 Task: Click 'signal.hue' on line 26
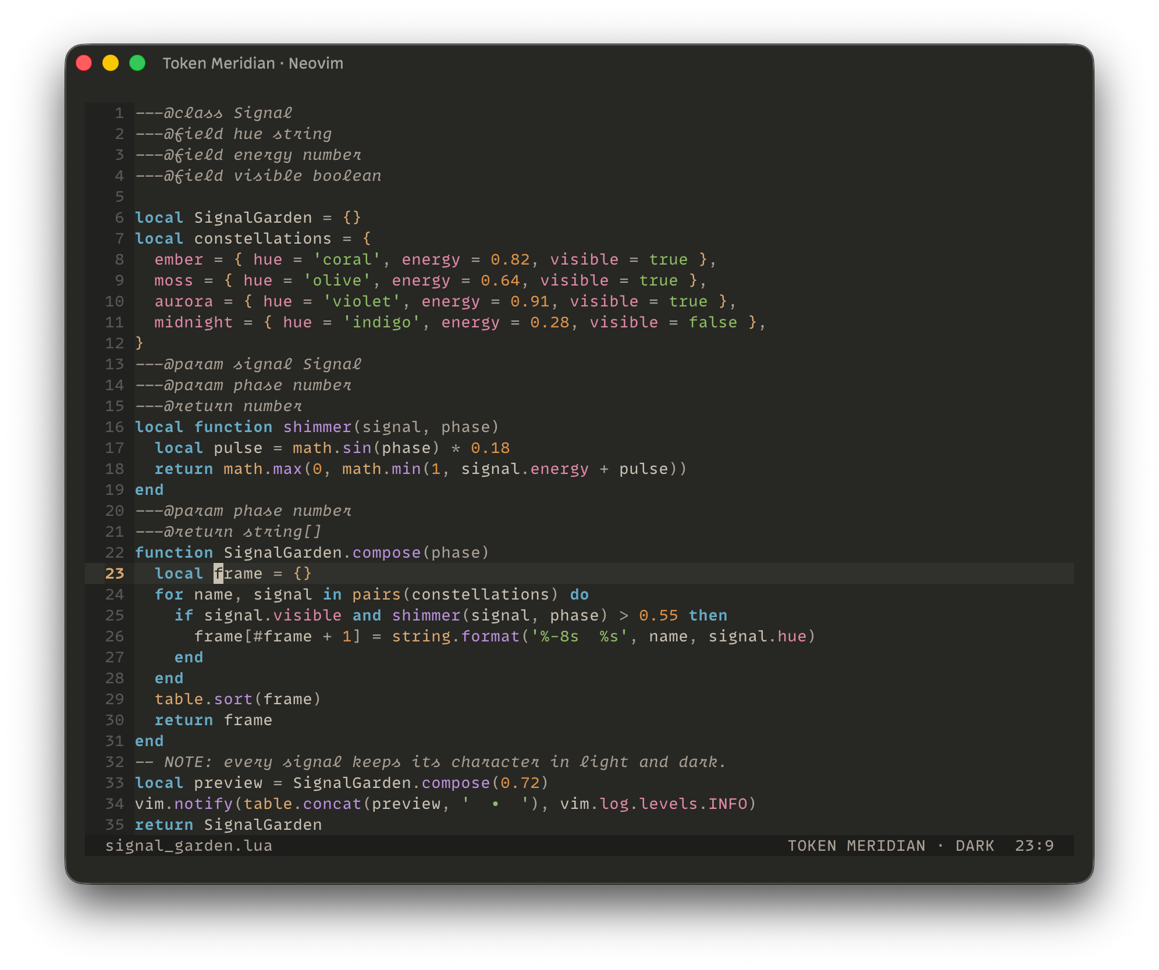[x=758, y=636]
